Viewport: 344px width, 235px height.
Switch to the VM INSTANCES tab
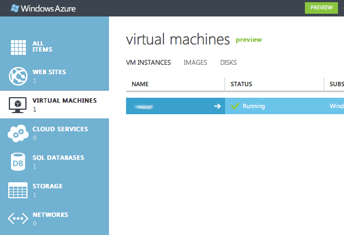[148, 63]
